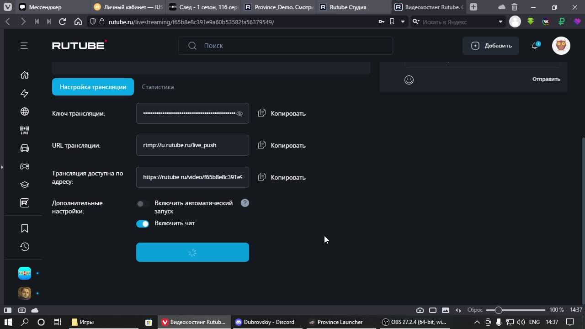The image size is (585, 329).
Task: Open the globe section in the sidebar
Action: point(25,111)
